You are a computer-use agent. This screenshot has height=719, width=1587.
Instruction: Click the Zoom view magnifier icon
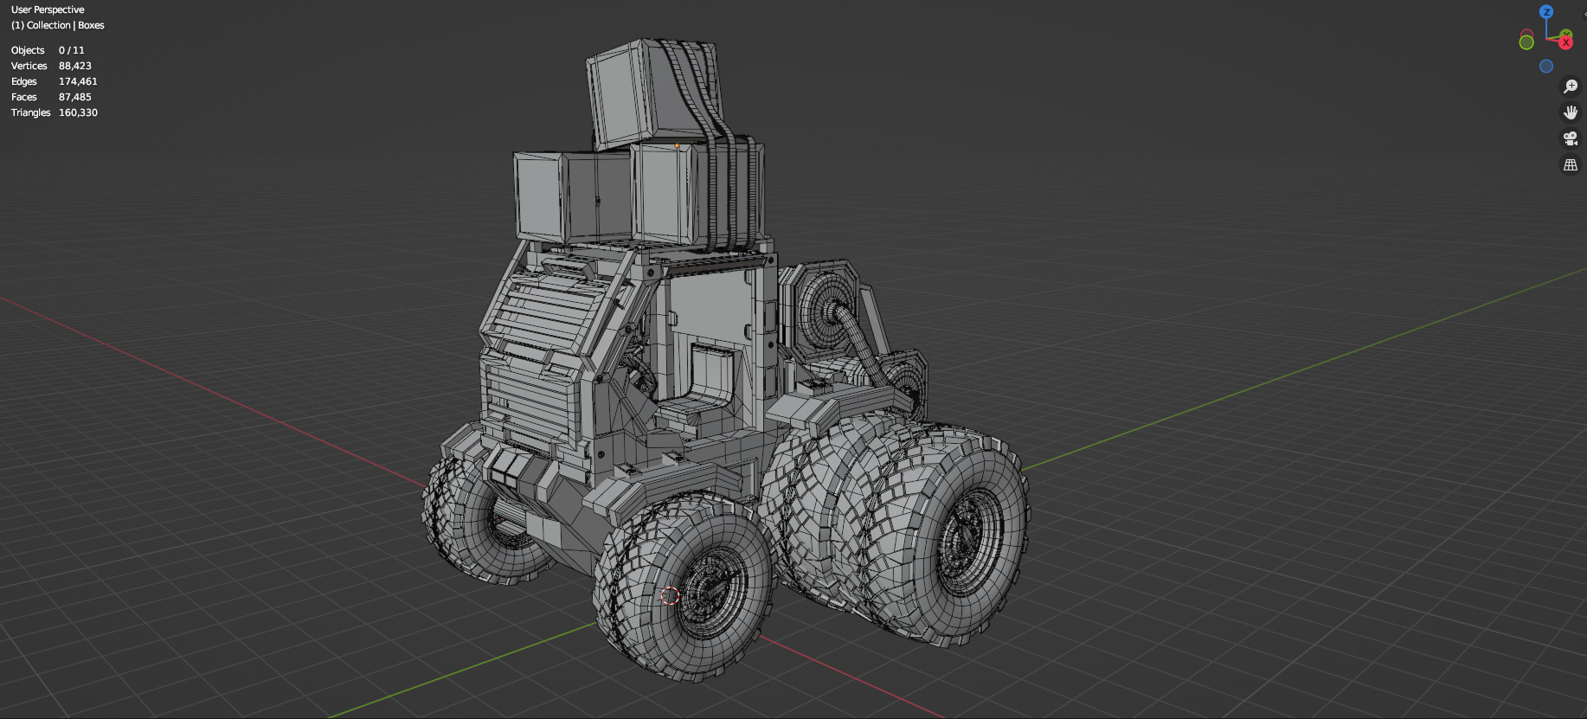tap(1571, 87)
